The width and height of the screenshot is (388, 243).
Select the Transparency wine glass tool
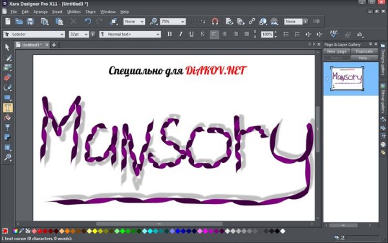[x=8, y=127]
